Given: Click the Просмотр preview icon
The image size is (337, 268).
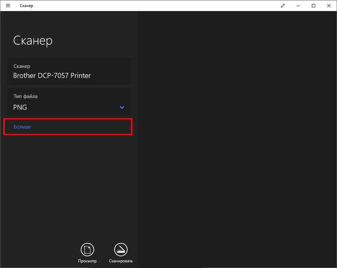Looking at the screenshot, I should pos(87,250).
